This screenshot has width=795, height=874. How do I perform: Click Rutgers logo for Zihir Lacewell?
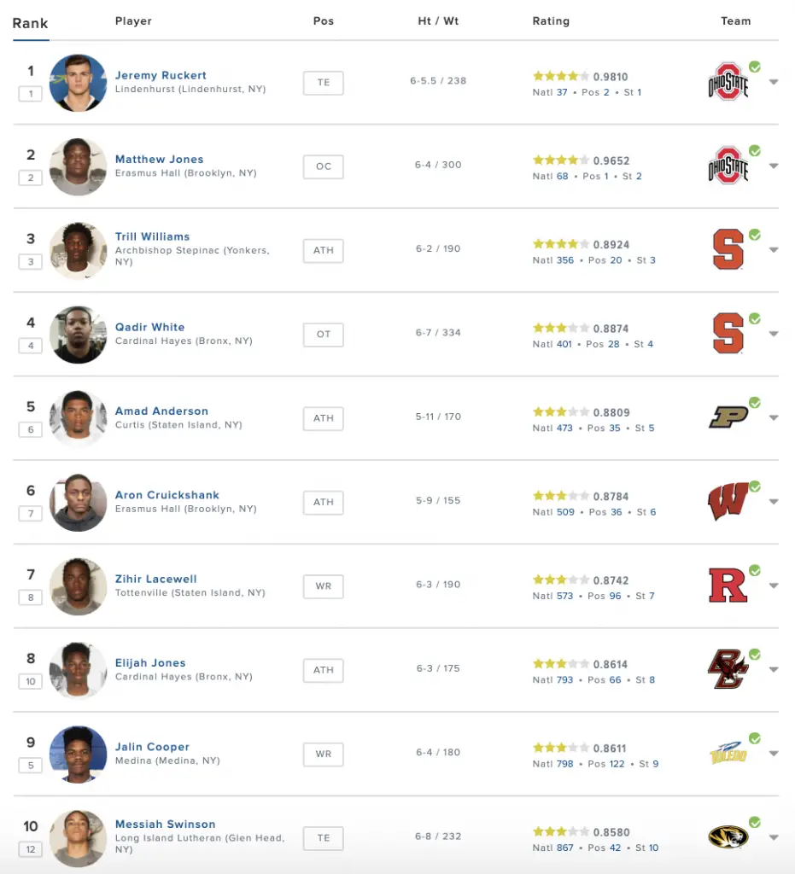click(x=728, y=586)
